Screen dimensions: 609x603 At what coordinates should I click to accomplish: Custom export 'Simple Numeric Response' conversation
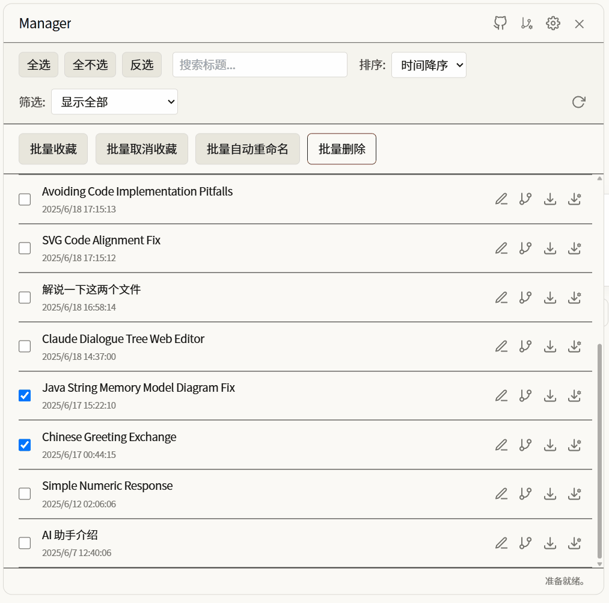[x=575, y=493]
